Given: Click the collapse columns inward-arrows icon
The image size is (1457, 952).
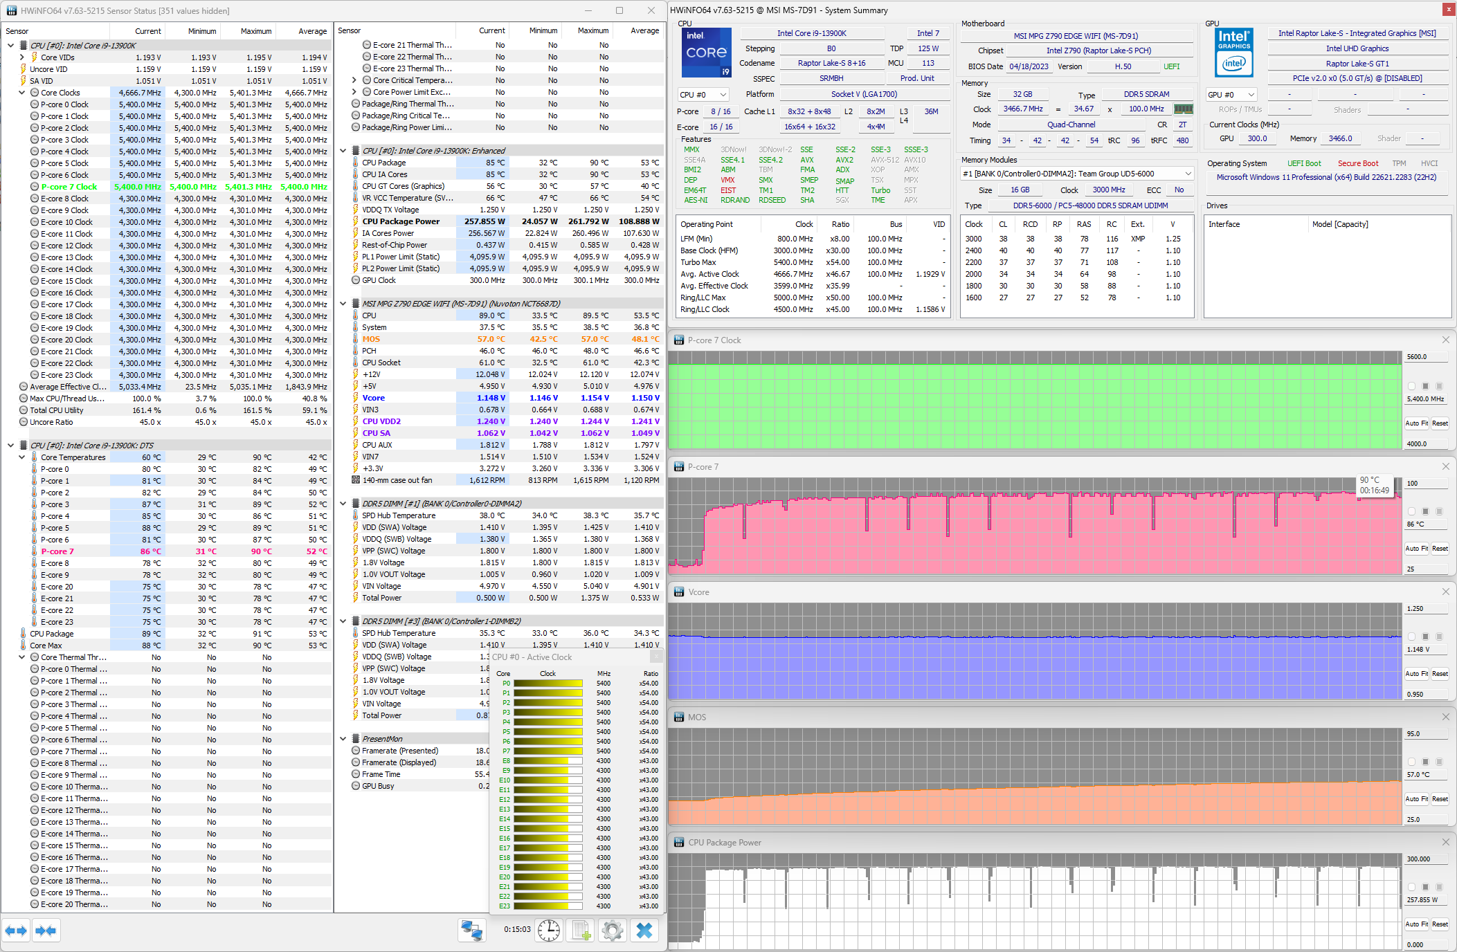Looking at the screenshot, I should [x=46, y=931].
